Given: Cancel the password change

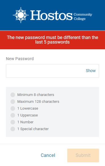Looking at the screenshot, I should pyautogui.click(x=48, y=155).
